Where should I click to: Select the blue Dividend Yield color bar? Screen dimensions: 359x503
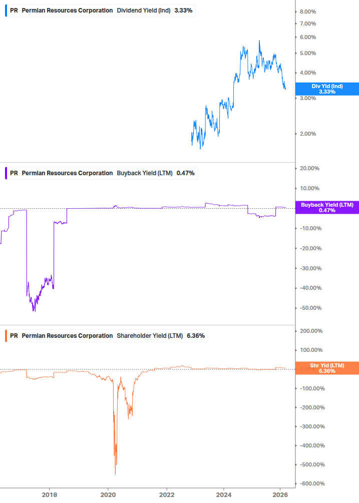6,11
